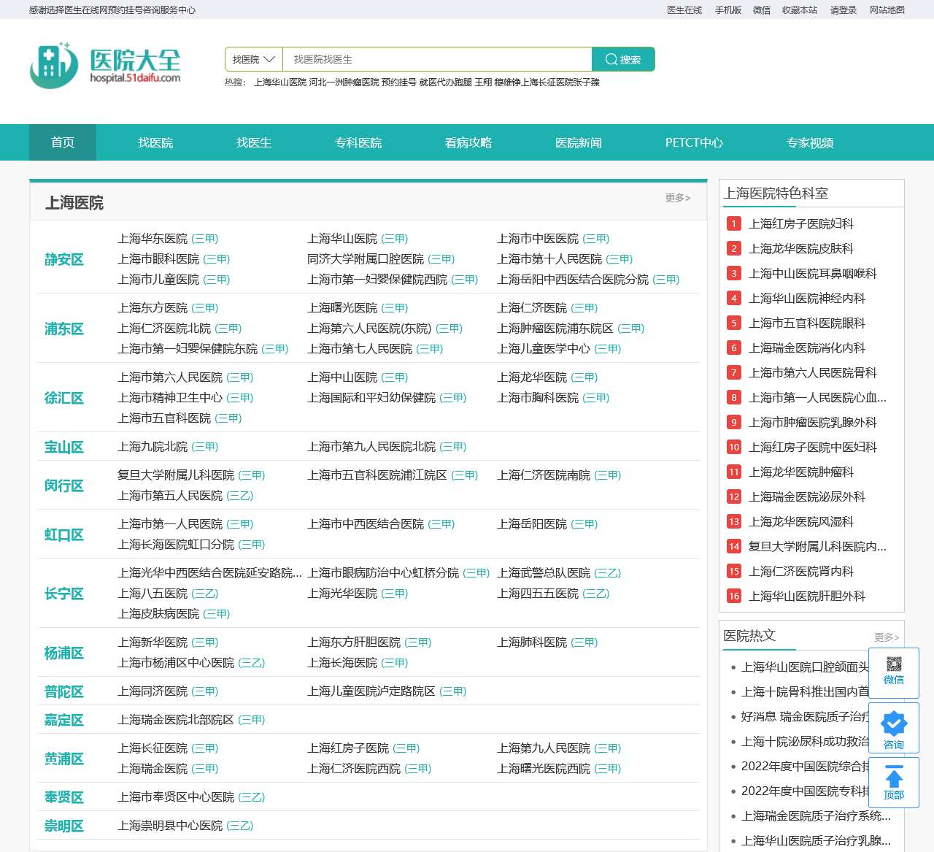934x852 pixels.
Task: Select the 虹口区 district label
Action: click(64, 534)
